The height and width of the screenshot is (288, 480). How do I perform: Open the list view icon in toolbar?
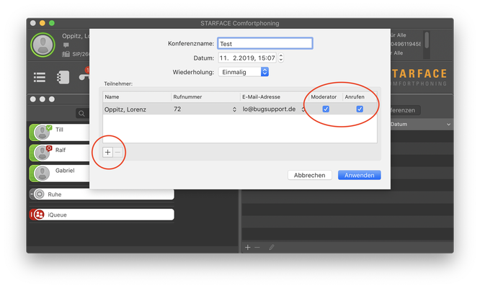pyautogui.click(x=40, y=77)
